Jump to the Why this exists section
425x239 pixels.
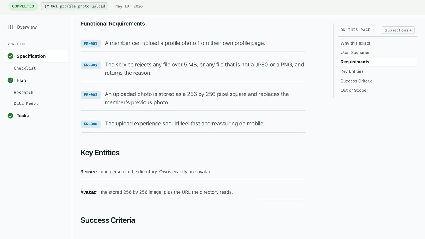pos(355,43)
